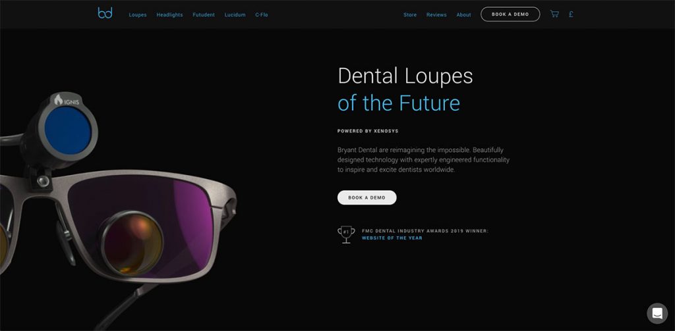Select Lucidum in the navigation bar
The height and width of the screenshot is (331, 675).
235,14
